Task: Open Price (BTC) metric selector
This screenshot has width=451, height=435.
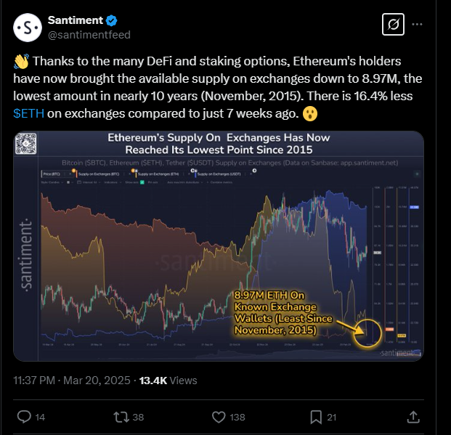Action: [x=52, y=175]
